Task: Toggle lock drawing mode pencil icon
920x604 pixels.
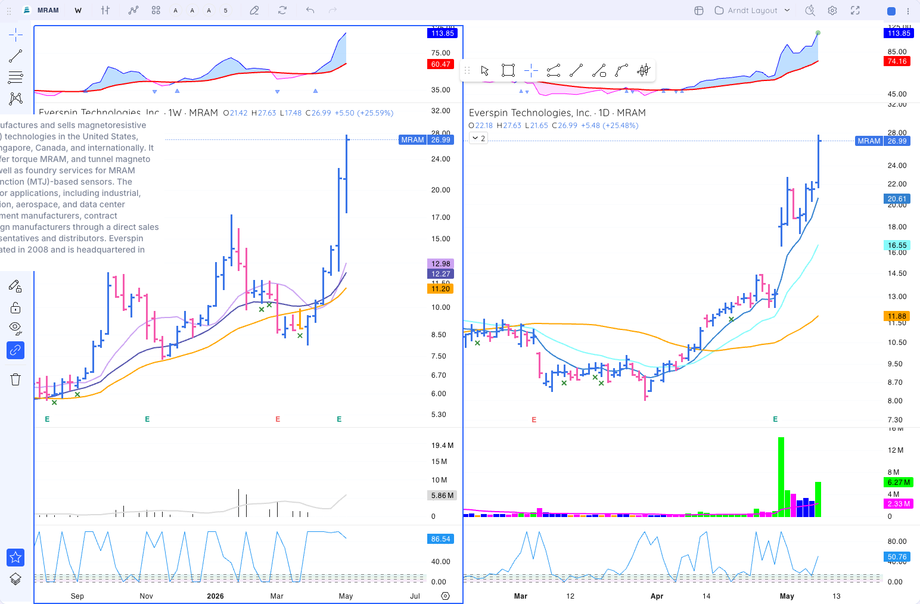Action: tap(15, 287)
